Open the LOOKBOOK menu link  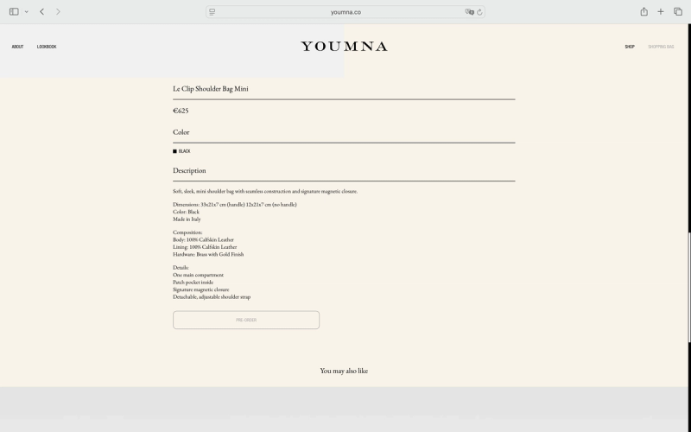click(47, 47)
